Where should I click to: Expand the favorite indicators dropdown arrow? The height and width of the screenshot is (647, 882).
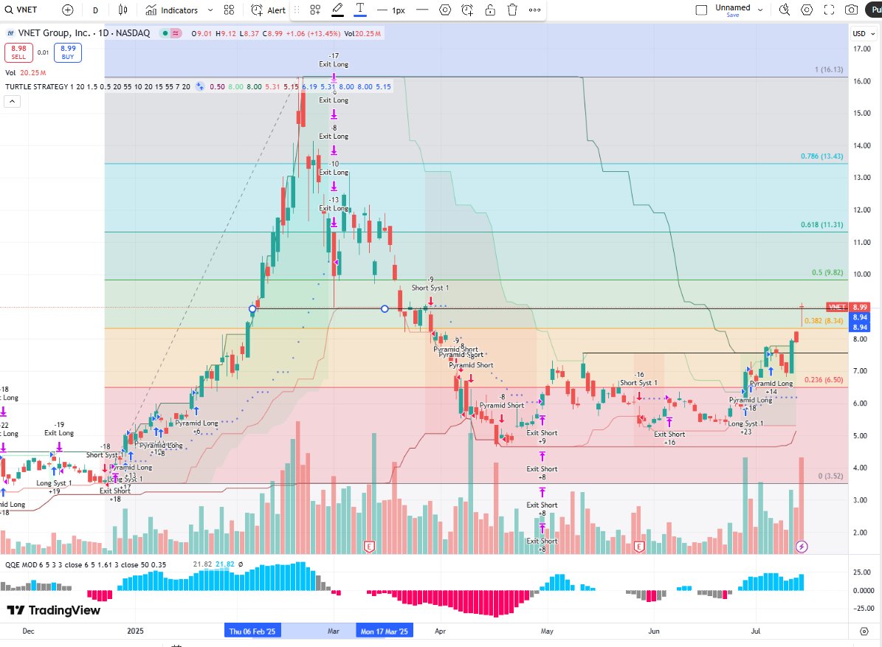210,10
